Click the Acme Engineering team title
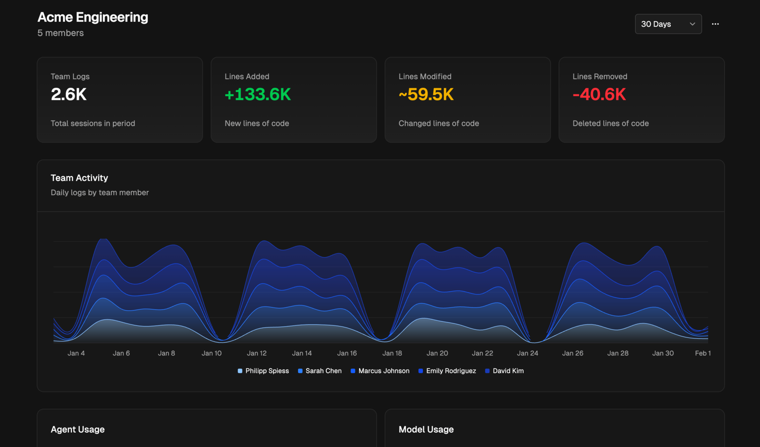Viewport: 760px width, 447px height. click(93, 17)
